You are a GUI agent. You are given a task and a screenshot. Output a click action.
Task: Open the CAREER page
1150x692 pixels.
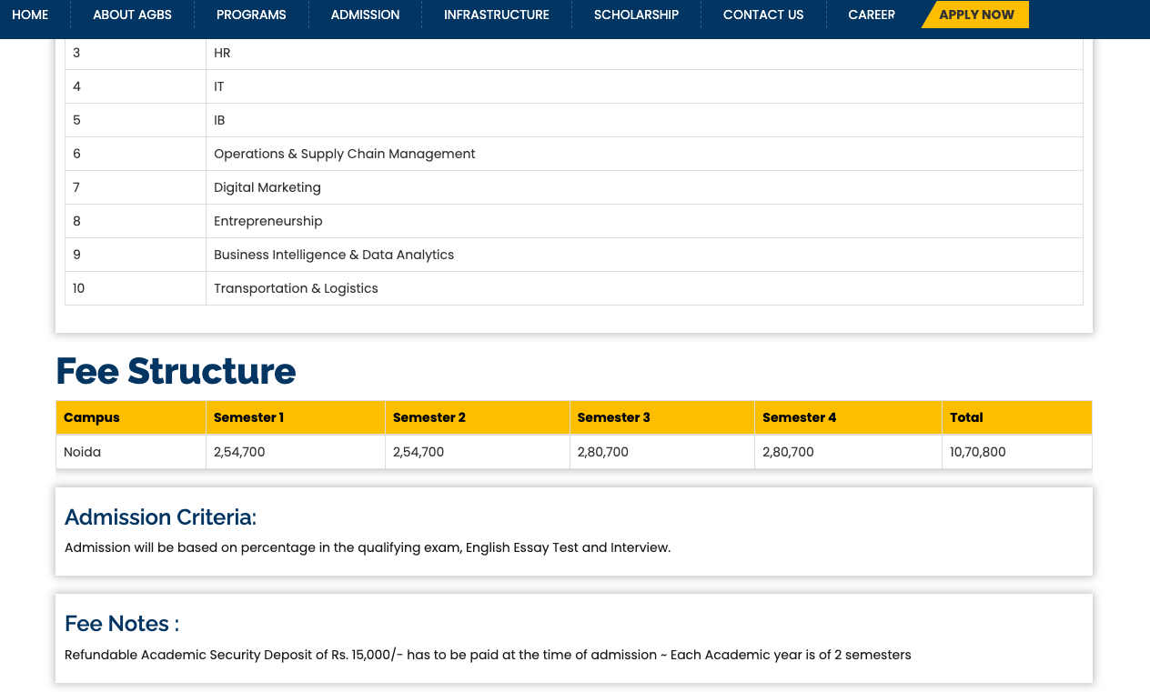[871, 15]
